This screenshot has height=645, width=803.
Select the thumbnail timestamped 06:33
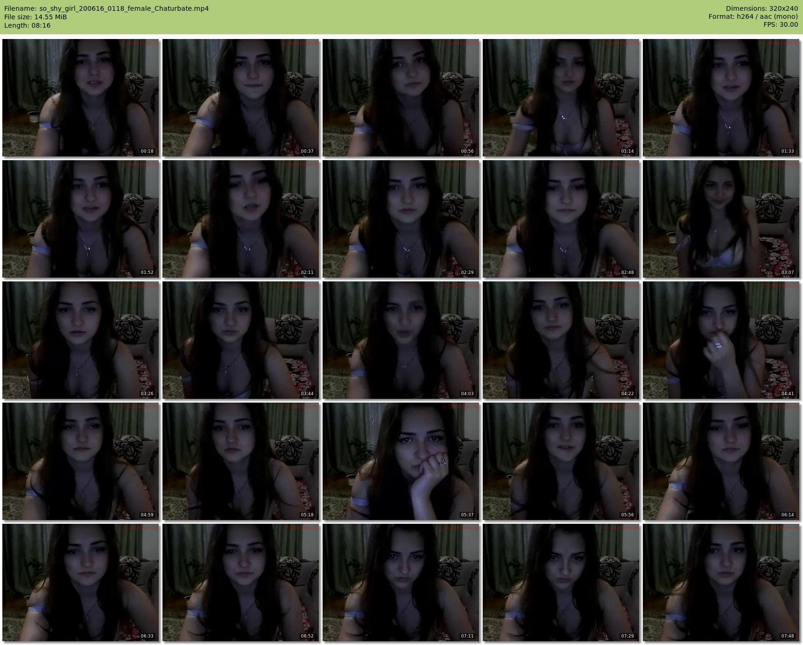[x=81, y=583]
